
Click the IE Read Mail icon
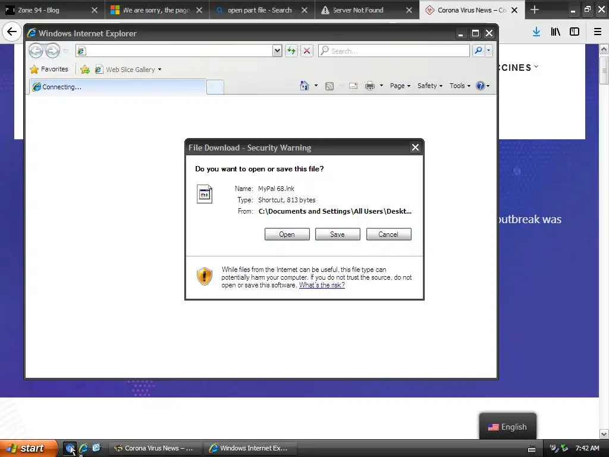tap(353, 86)
